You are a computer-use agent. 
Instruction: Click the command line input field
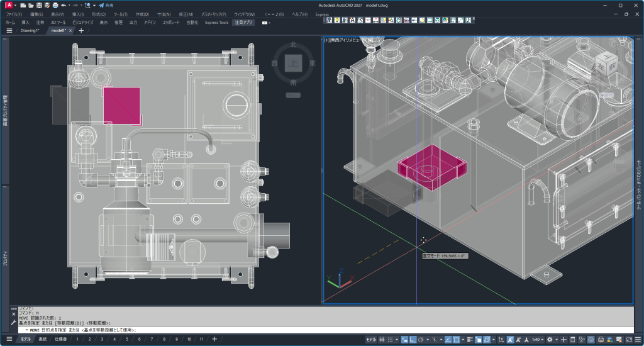click(x=314, y=330)
